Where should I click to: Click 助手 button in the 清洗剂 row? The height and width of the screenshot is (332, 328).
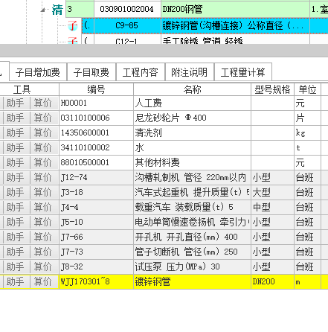click(16, 133)
